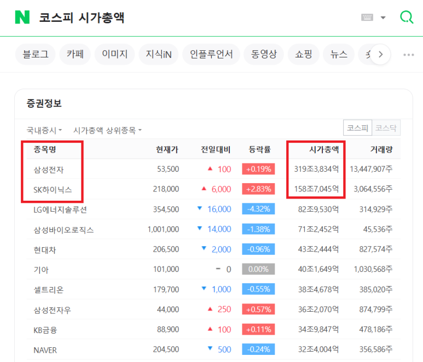Image resolution: width=423 pixels, height=362 pixels.
Task: Open the 기아 stock link
Action: tap(41, 270)
